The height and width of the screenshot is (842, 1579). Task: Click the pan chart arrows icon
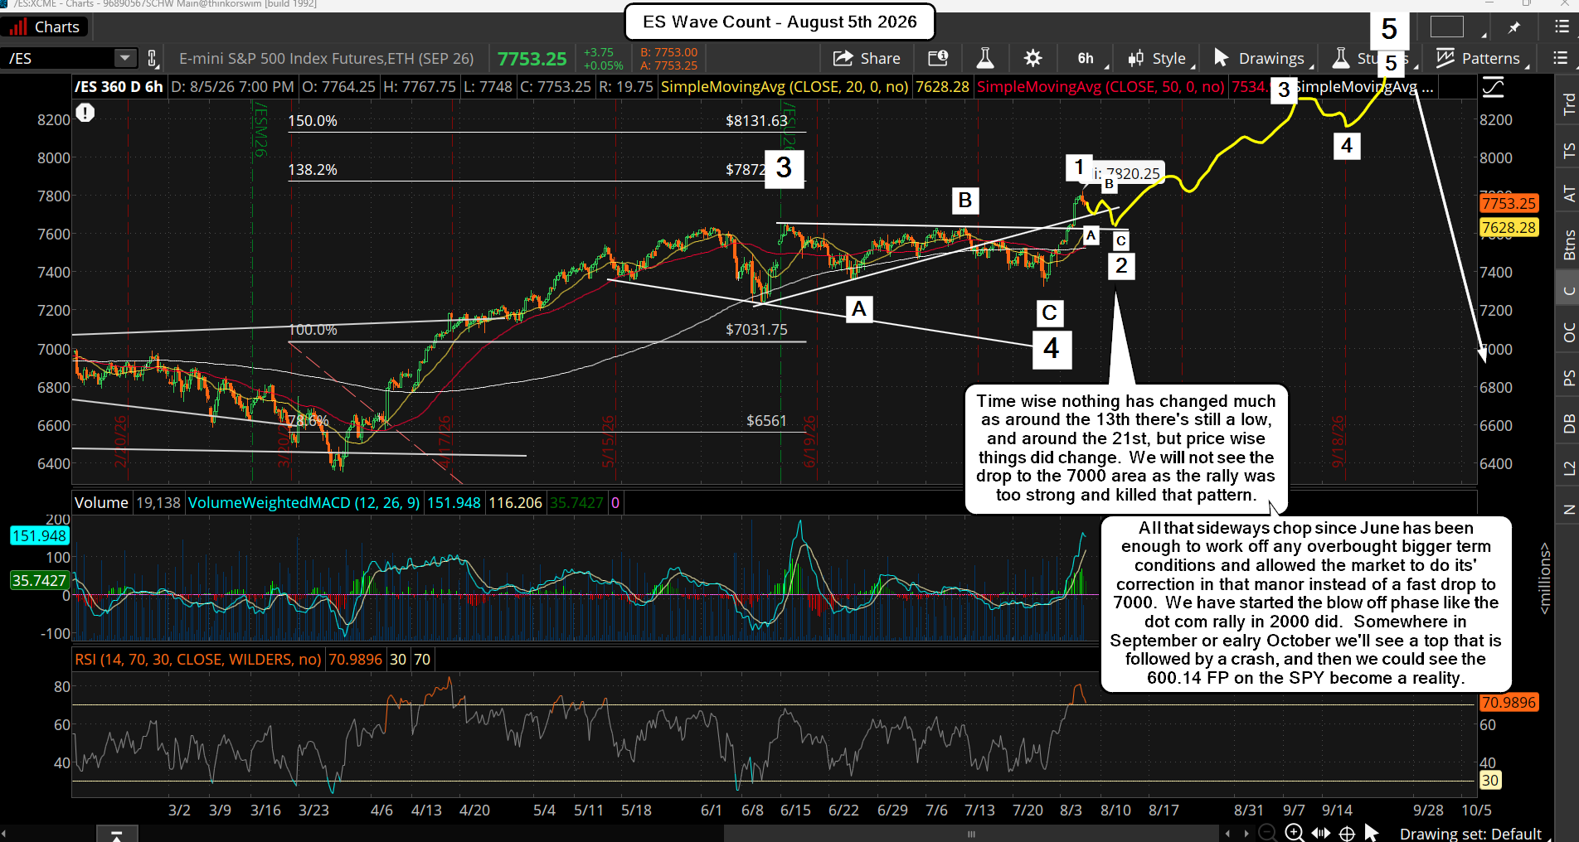point(1320,833)
